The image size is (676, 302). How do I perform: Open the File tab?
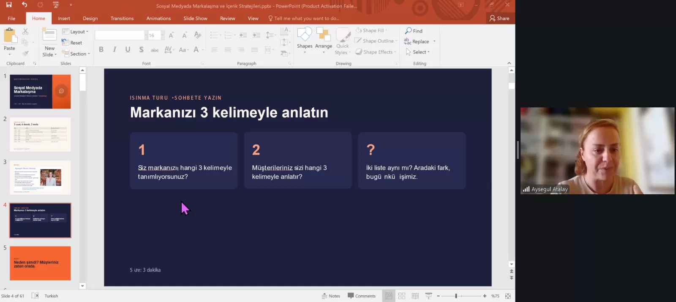(x=11, y=18)
